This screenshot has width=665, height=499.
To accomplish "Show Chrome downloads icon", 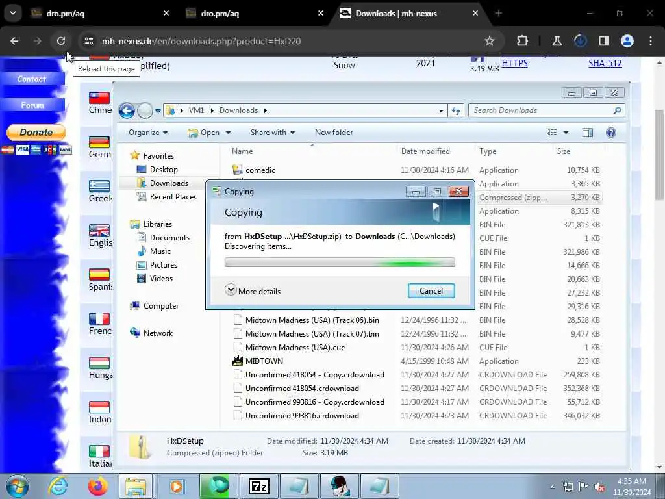I will pyautogui.click(x=580, y=41).
